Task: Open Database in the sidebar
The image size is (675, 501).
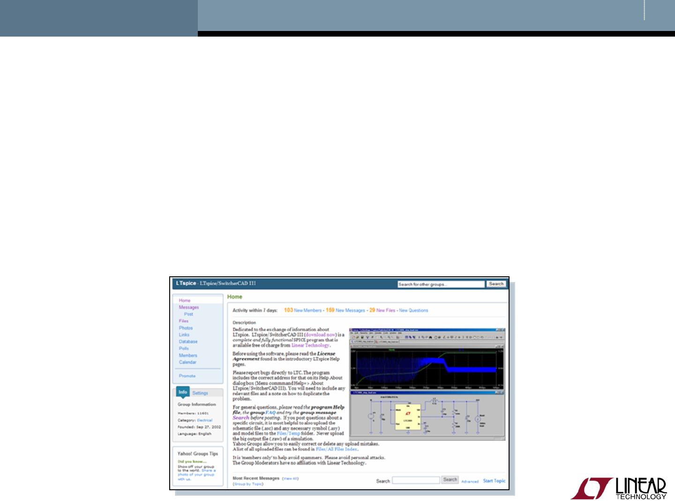Action: 188,342
